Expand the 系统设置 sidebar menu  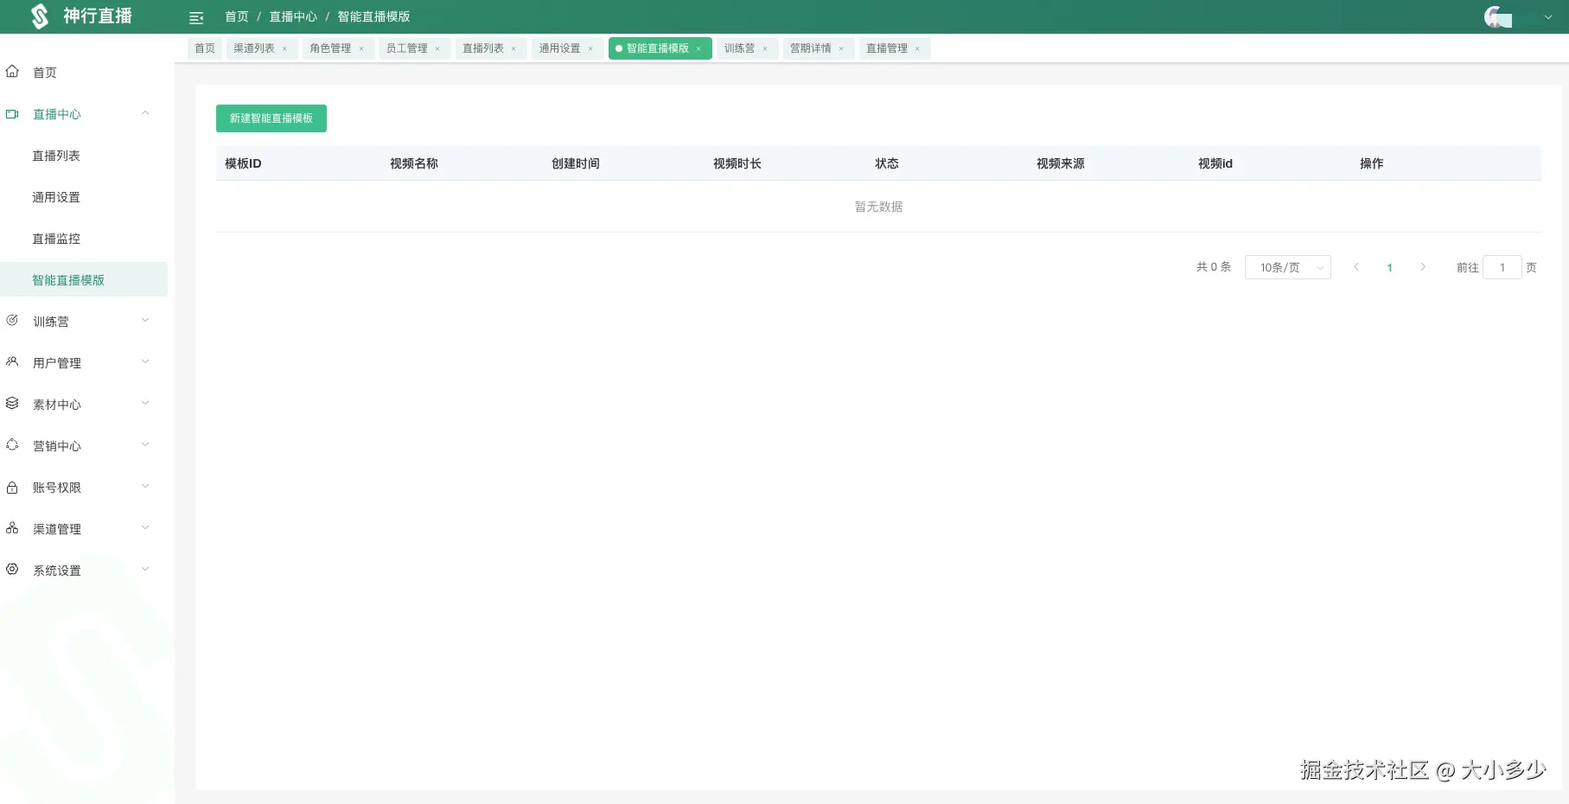click(x=145, y=570)
